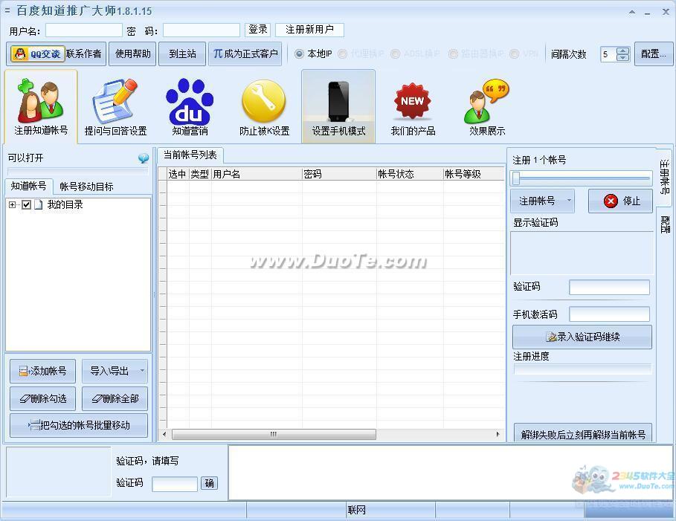Click 录入验证码继续 button

(x=582, y=337)
